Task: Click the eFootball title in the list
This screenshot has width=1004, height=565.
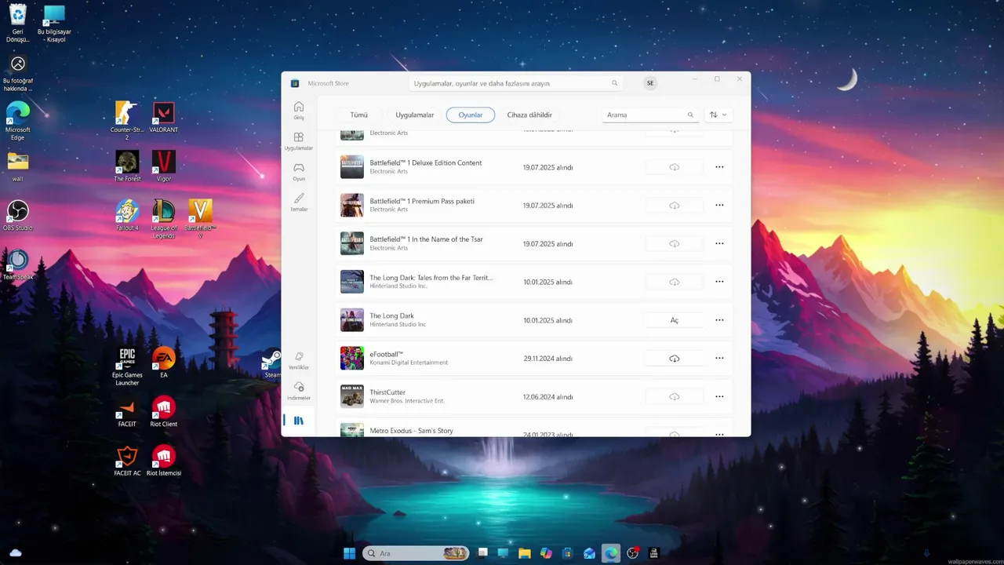Action: [x=386, y=354]
